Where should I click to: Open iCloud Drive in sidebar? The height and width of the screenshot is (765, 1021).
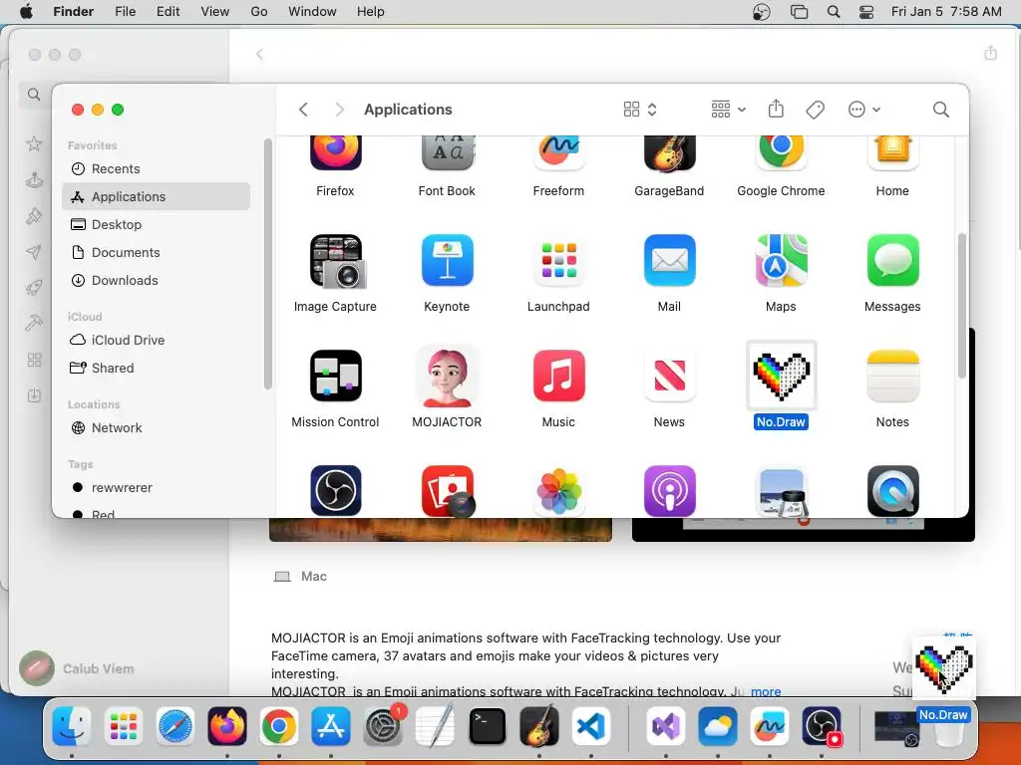[157, 341]
